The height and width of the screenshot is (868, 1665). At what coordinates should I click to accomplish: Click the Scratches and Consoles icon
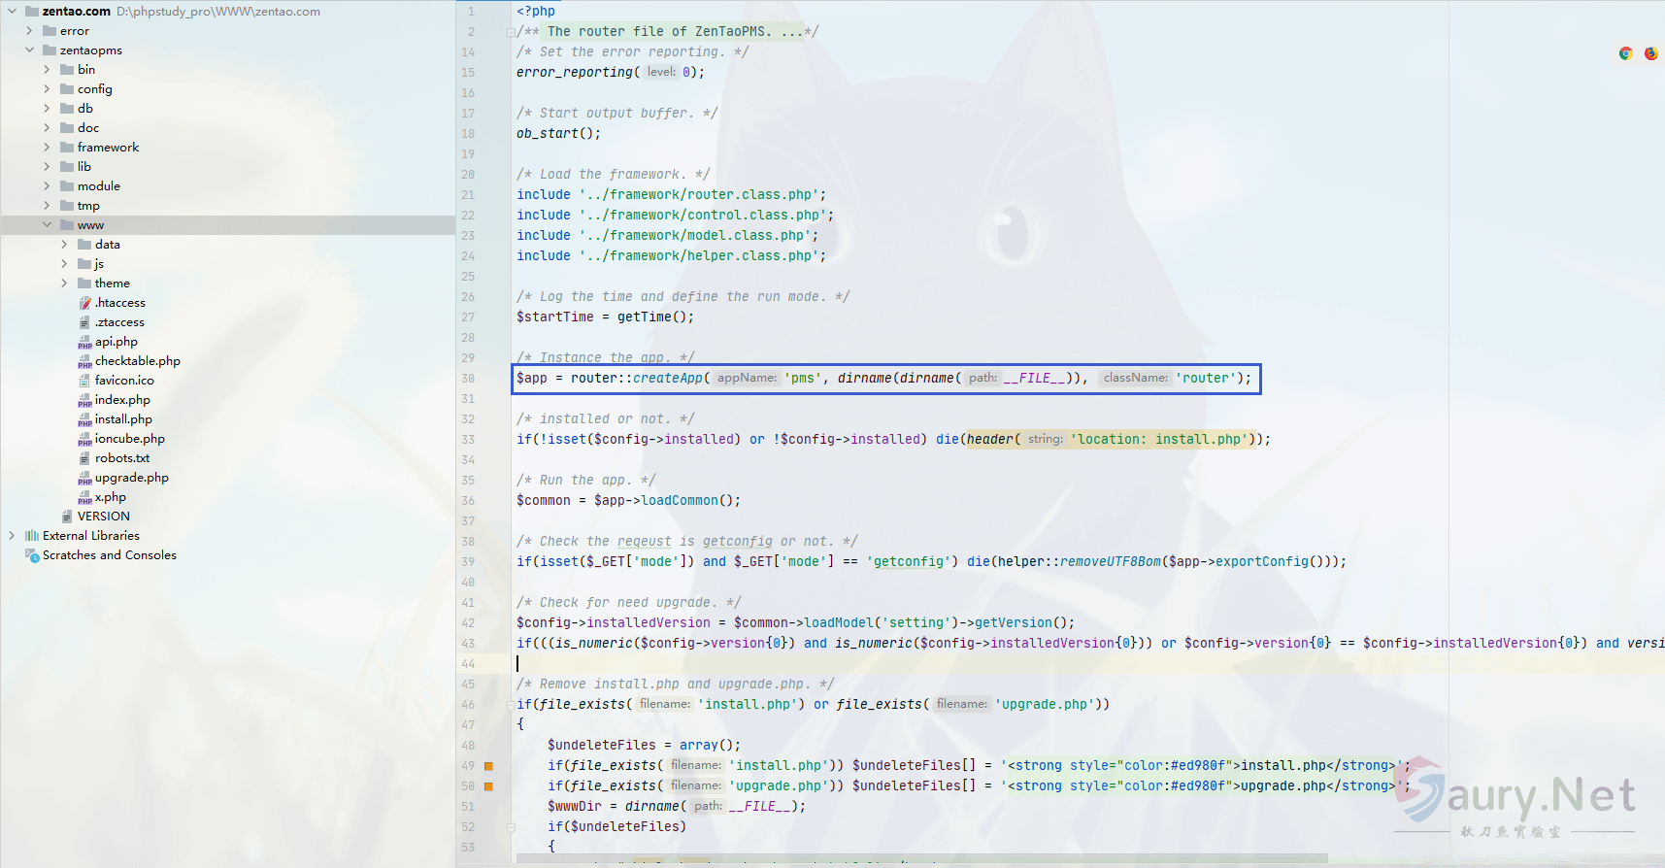(x=32, y=555)
